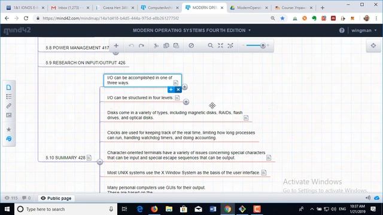The image size is (383, 215).
Task: Go back in browser history
Action: [7, 19]
